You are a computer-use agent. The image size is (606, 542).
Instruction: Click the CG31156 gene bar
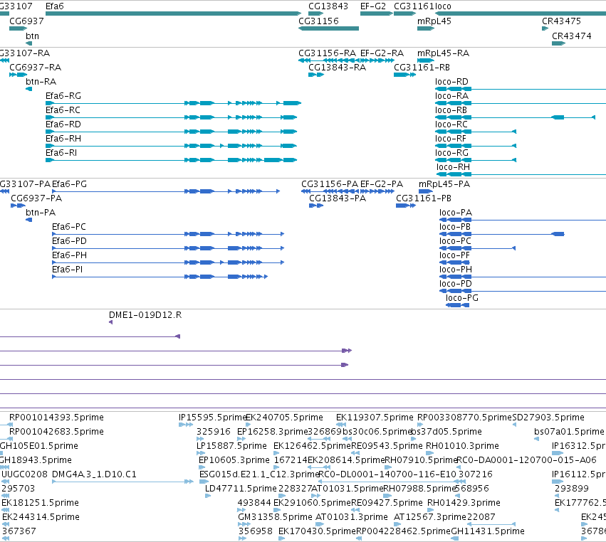tap(328, 28)
